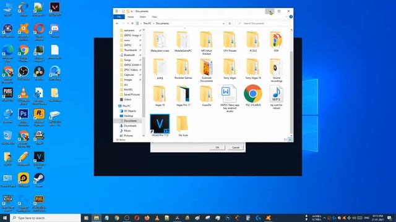
Task: Open the pubg folder
Action: [160, 69]
